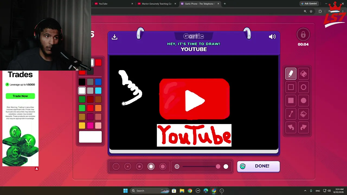The width and height of the screenshot is (347, 195).
Task: Pick the dark green color swatch
Action: tap(82, 99)
